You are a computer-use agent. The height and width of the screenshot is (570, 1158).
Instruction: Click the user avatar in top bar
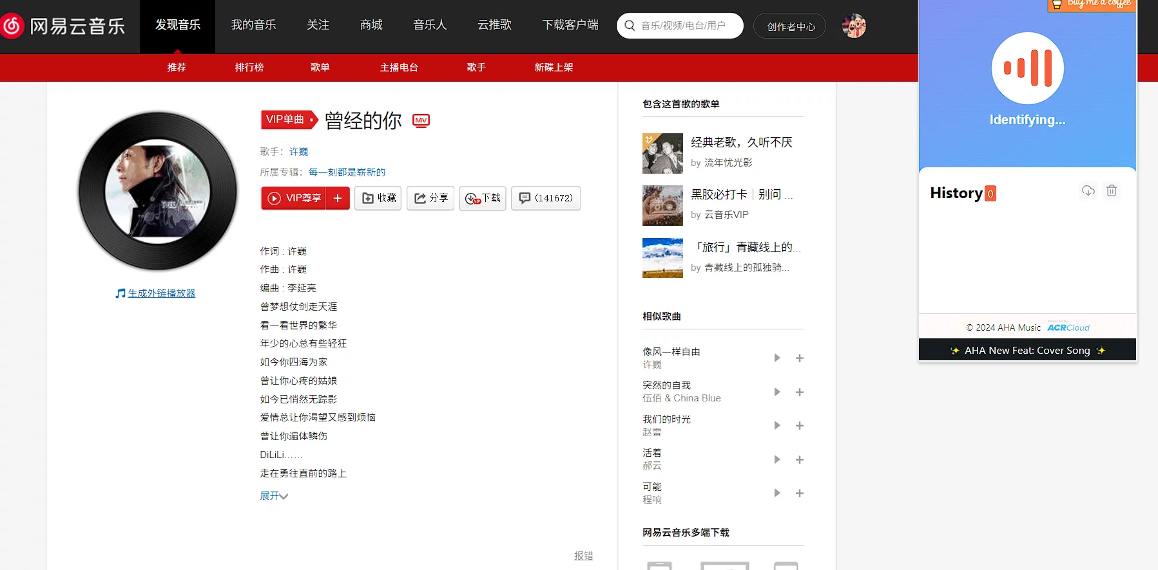click(x=854, y=26)
